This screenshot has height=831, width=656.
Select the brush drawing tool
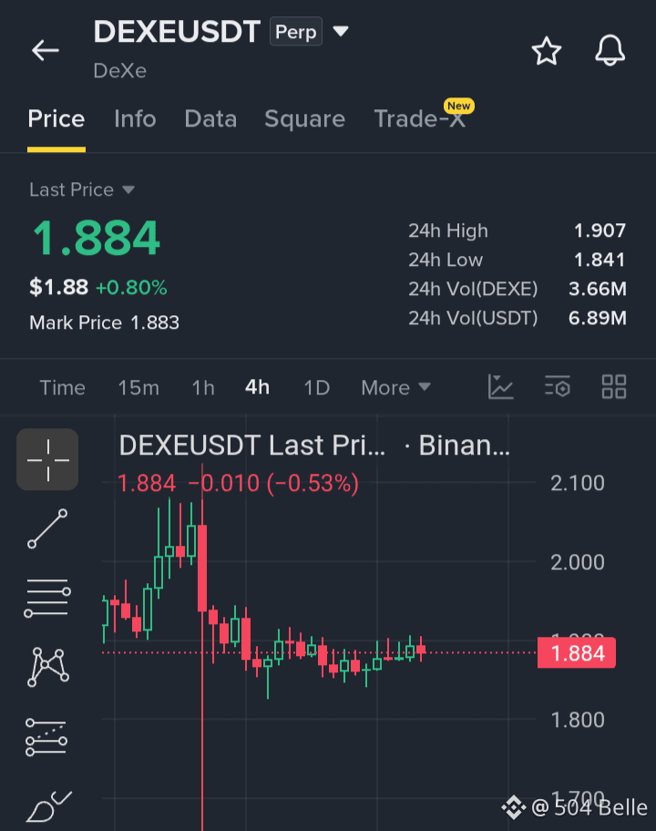tap(49, 806)
